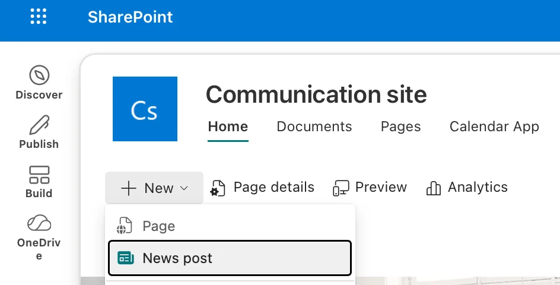Open the Calendar App navigation tab
Image resolution: width=560 pixels, height=285 pixels.
pos(494,126)
